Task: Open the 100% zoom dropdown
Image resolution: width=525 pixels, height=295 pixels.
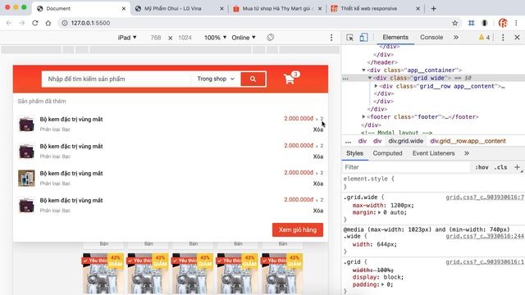Action: (215, 38)
